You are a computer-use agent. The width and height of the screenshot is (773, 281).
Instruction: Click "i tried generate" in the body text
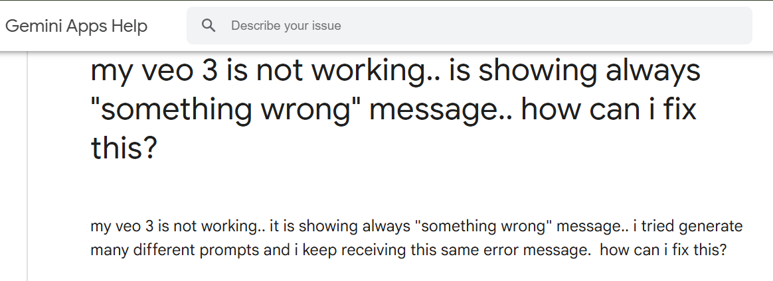coord(687,227)
